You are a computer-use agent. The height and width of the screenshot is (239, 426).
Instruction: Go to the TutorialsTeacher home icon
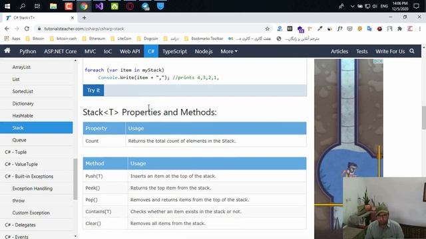(x=7, y=50)
